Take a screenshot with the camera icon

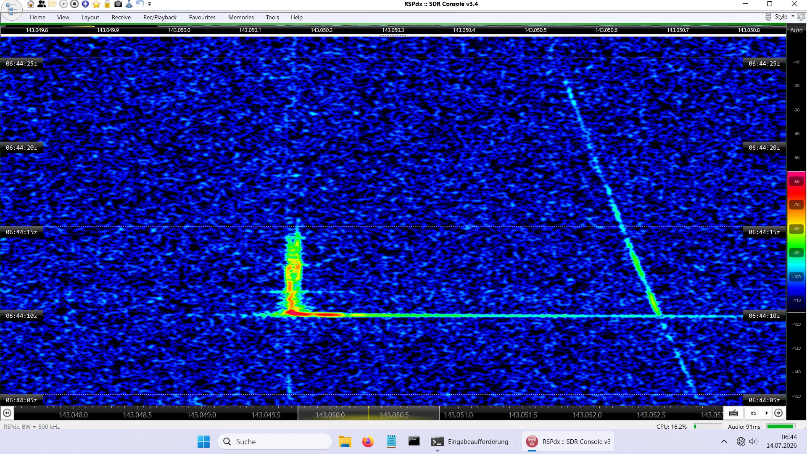click(118, 4)
